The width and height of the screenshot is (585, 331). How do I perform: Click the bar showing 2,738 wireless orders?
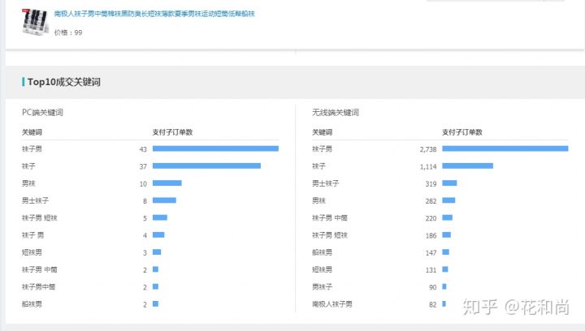pyautogui.click(x=505, y=148)
